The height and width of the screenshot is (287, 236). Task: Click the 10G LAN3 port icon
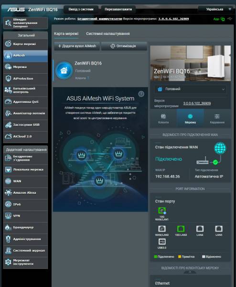181,229
